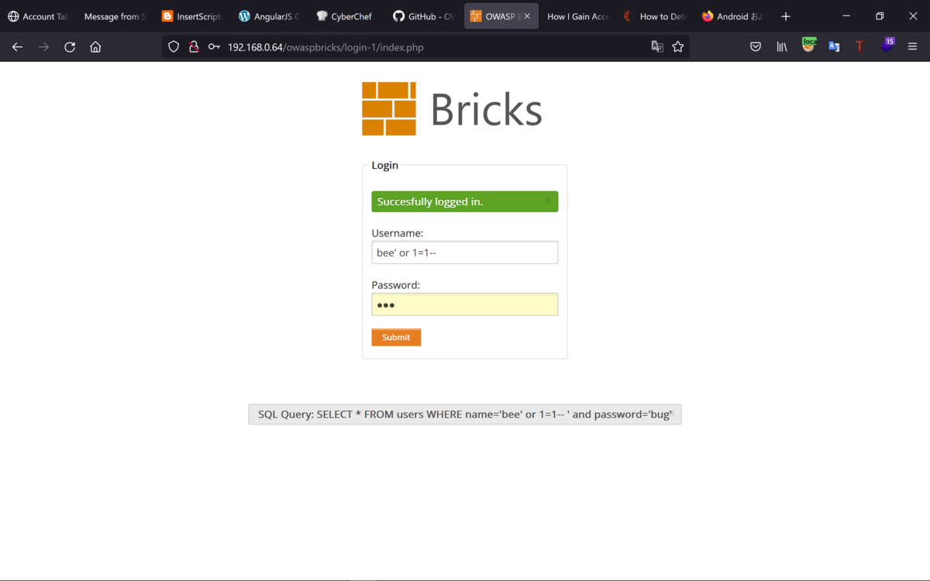This screenshot has width=930, height=581.
Task: Click the 'loca' extension icon
Action: pyautogui.click(x=808, y=45)
